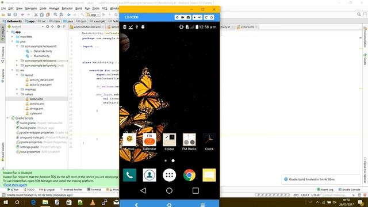Tap the Android back navigation triangle
This screenshot has width=368, height=207.
point(143,190)
